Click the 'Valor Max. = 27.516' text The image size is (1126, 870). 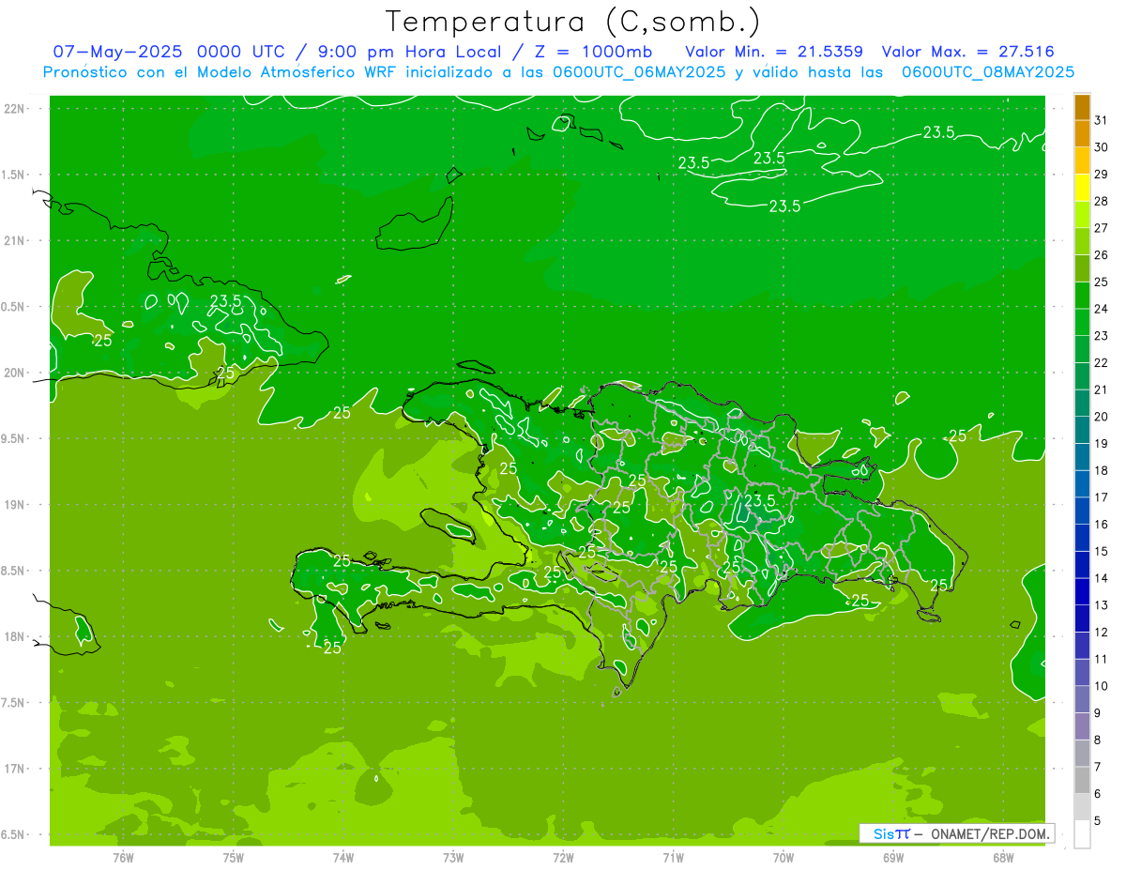point(967,52)
